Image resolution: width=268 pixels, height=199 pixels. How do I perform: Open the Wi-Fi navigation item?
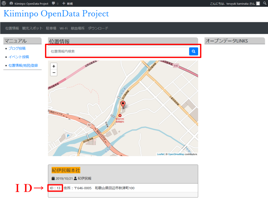click(x=64, y=28)
